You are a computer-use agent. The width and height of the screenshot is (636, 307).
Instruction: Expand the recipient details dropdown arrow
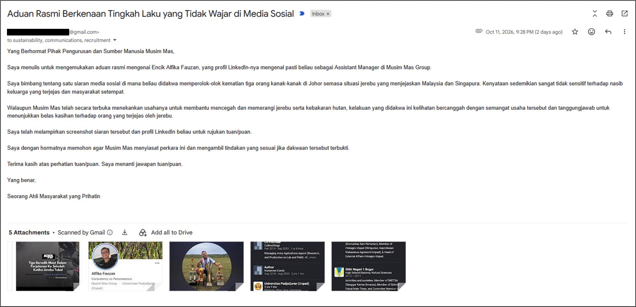click(115, 40)
